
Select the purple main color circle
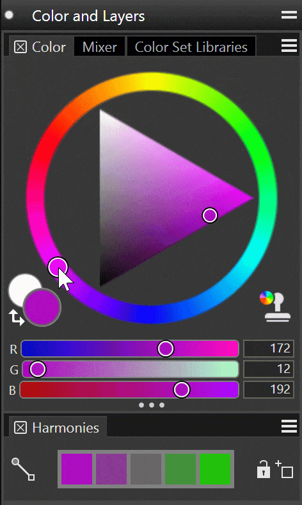click(x=42, y=307)
